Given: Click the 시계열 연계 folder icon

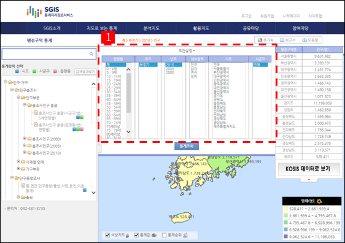Looking at the screenshot, I should [23, 162].
